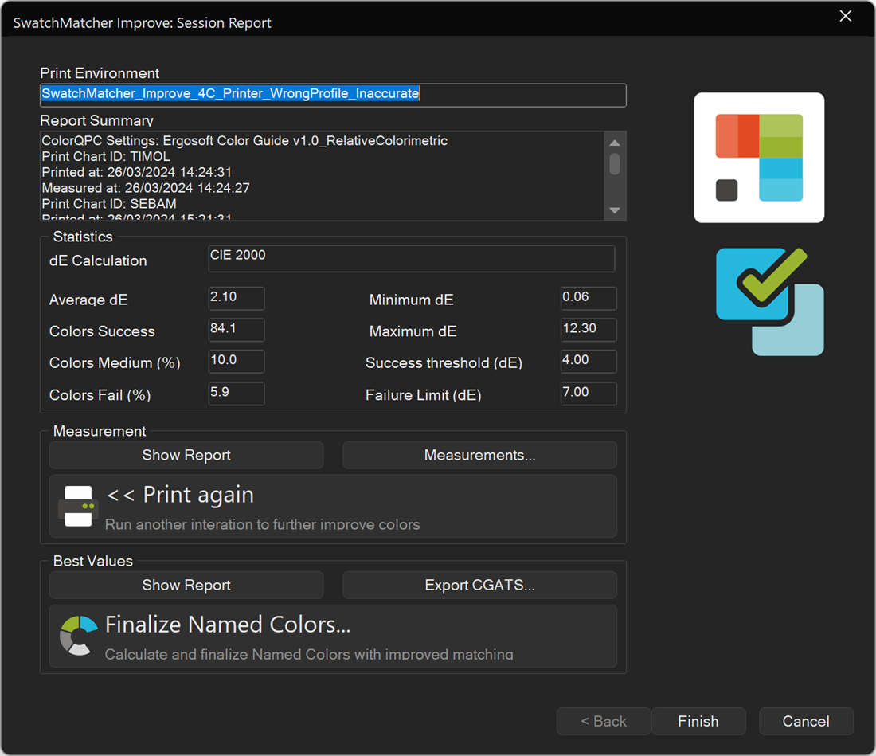
Task: Click the Colors Medium (%) value field
Action: pos(237,362)
